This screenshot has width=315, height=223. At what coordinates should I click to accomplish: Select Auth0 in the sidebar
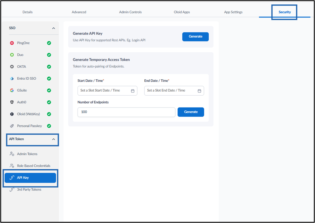pyautogui.click(x=30, y=102)
